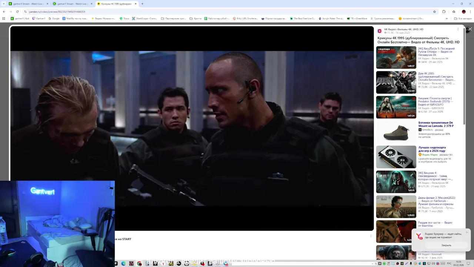474x267 pixels.
Task: Open the donate+stream bookmark
Action: [411, 18]
